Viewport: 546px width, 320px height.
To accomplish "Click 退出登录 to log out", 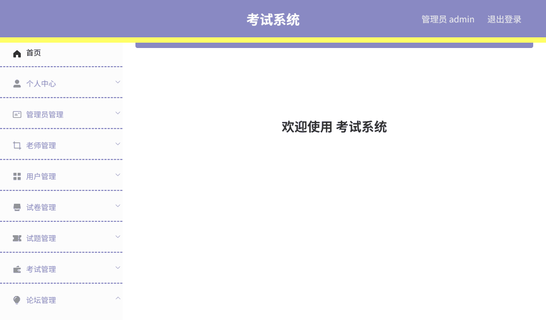I will click(x=504, y=19).
